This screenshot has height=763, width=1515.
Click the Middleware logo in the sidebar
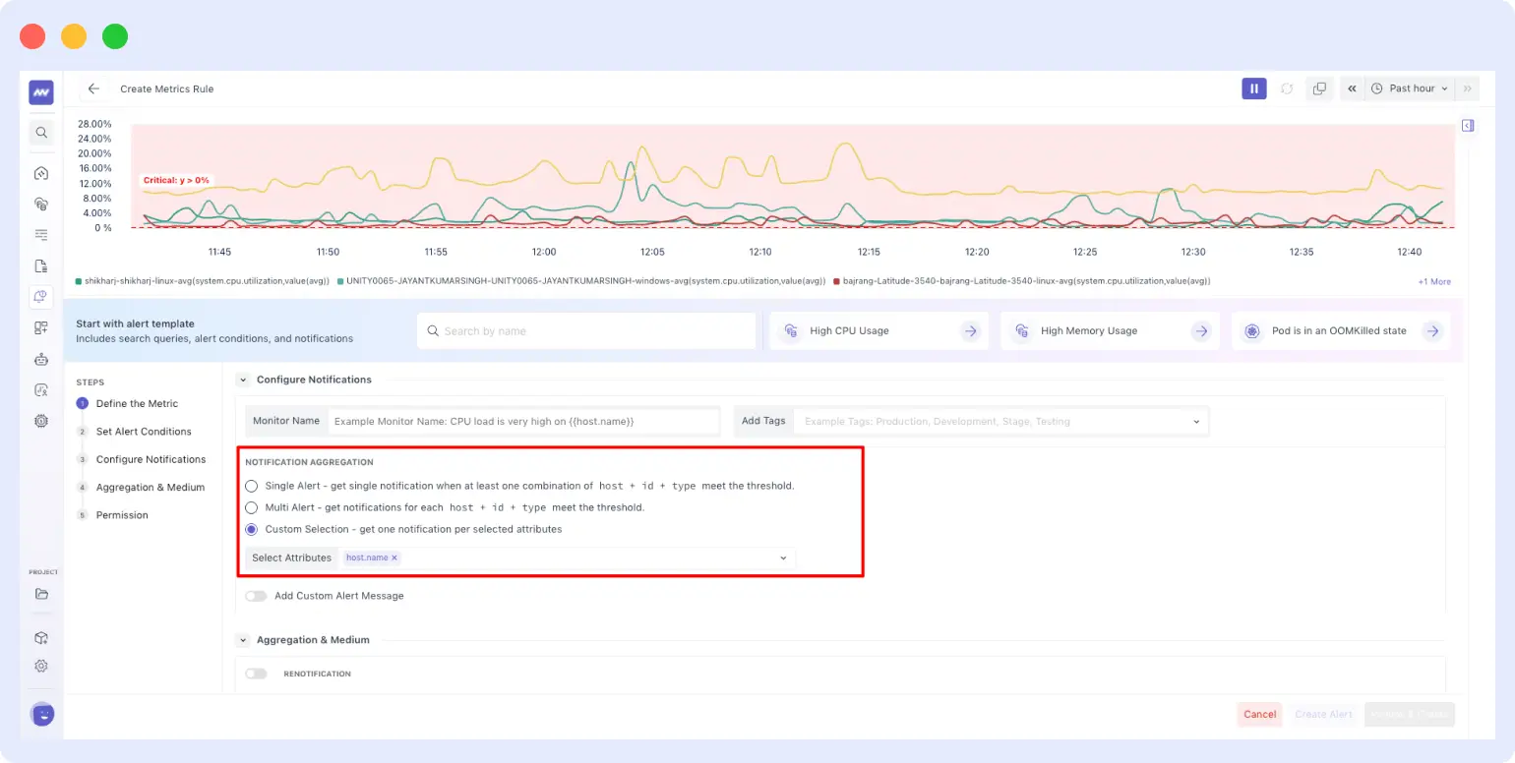click(41, 92)
